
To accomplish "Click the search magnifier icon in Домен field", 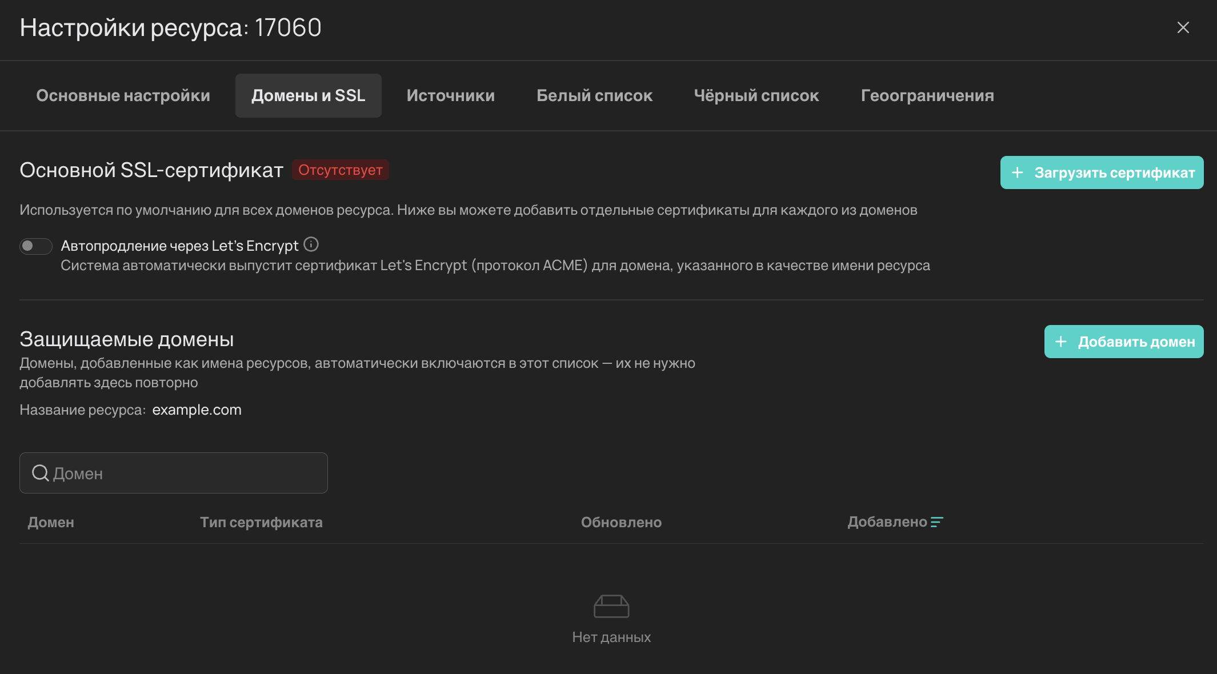I will click(40, 473).
